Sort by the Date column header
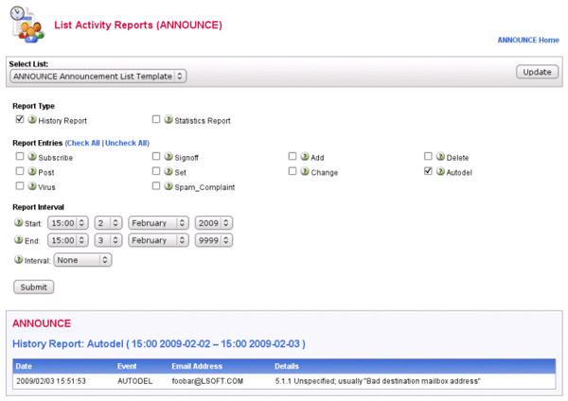The height and width of the screenshot is (401, 568). click(24, 365)
